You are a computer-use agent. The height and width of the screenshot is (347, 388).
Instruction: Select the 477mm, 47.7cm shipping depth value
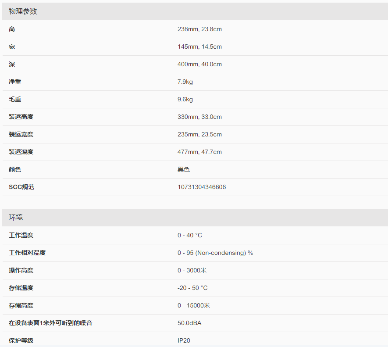tap(199, 152)
